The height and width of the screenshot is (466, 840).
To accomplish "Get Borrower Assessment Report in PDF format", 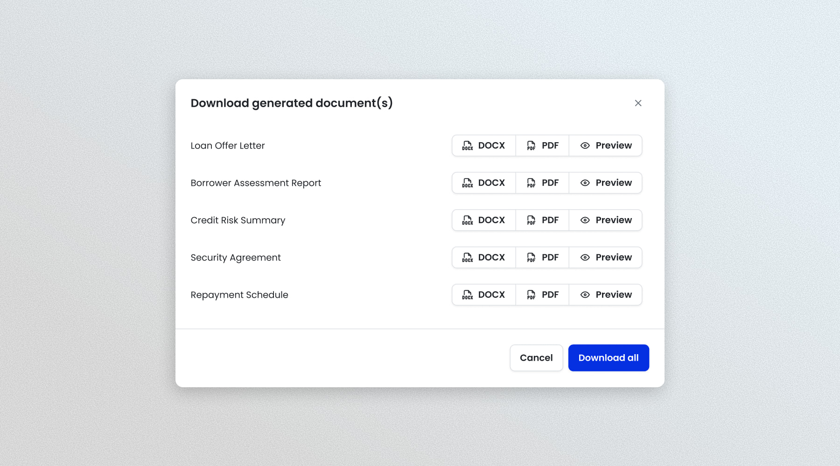I will point(542,183).
